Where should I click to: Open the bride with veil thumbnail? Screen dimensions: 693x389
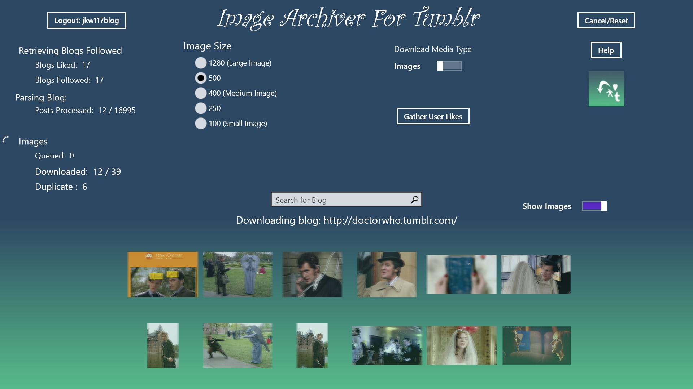tap(462, 345)
